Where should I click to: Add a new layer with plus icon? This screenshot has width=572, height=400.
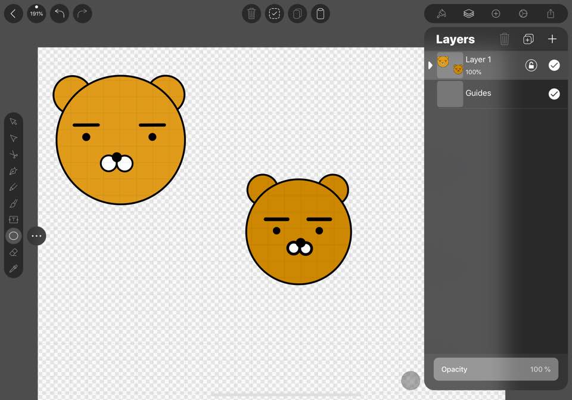pos(552,39)
